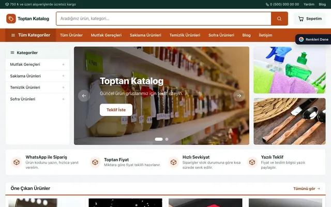The image size is (331, 207).
Task: Click the phone number 0 (500) 000 00 00
Action: click(x=284, y=4)
